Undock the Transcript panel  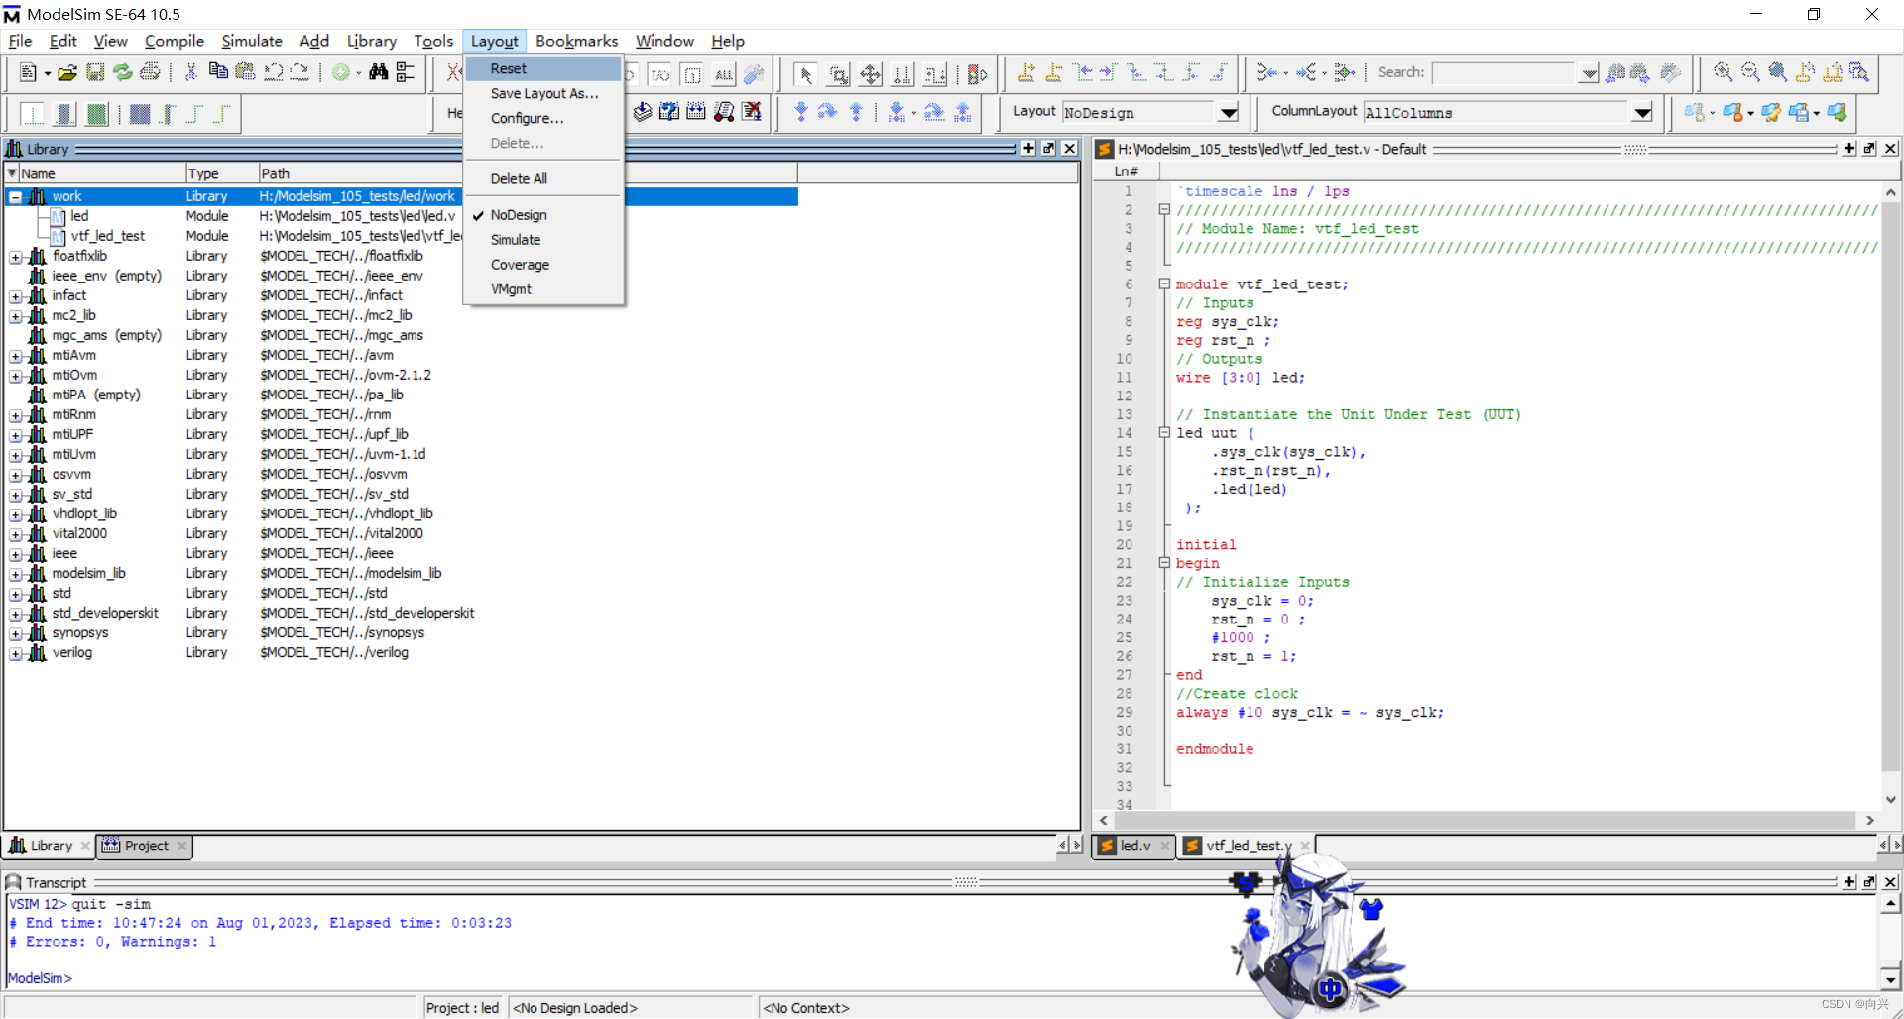1869,882
